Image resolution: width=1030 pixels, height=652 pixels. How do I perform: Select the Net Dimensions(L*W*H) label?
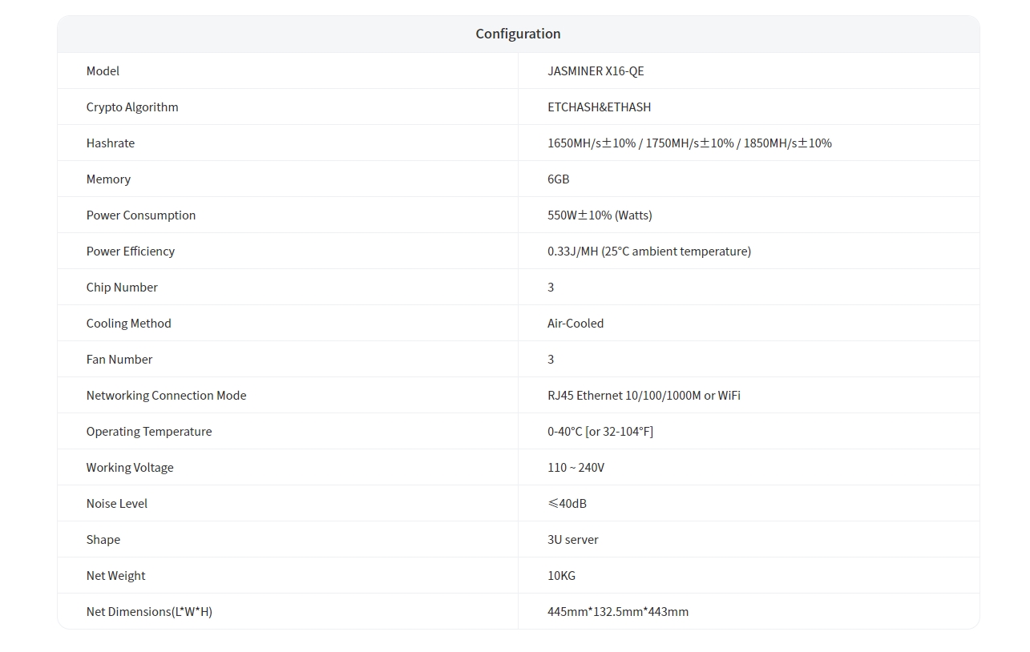point(149,612)
